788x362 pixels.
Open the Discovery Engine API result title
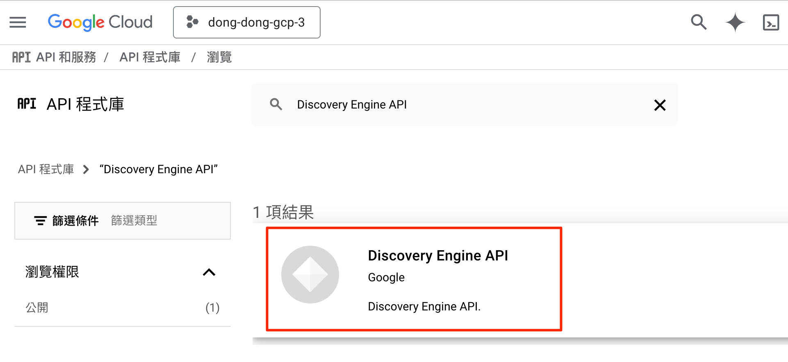pyautogui.click(x=438, y=256)
